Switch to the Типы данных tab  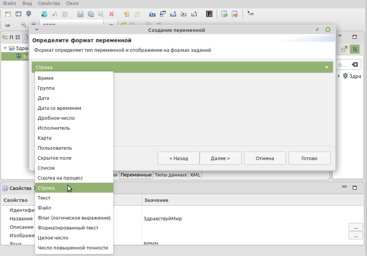coord(171,175)
